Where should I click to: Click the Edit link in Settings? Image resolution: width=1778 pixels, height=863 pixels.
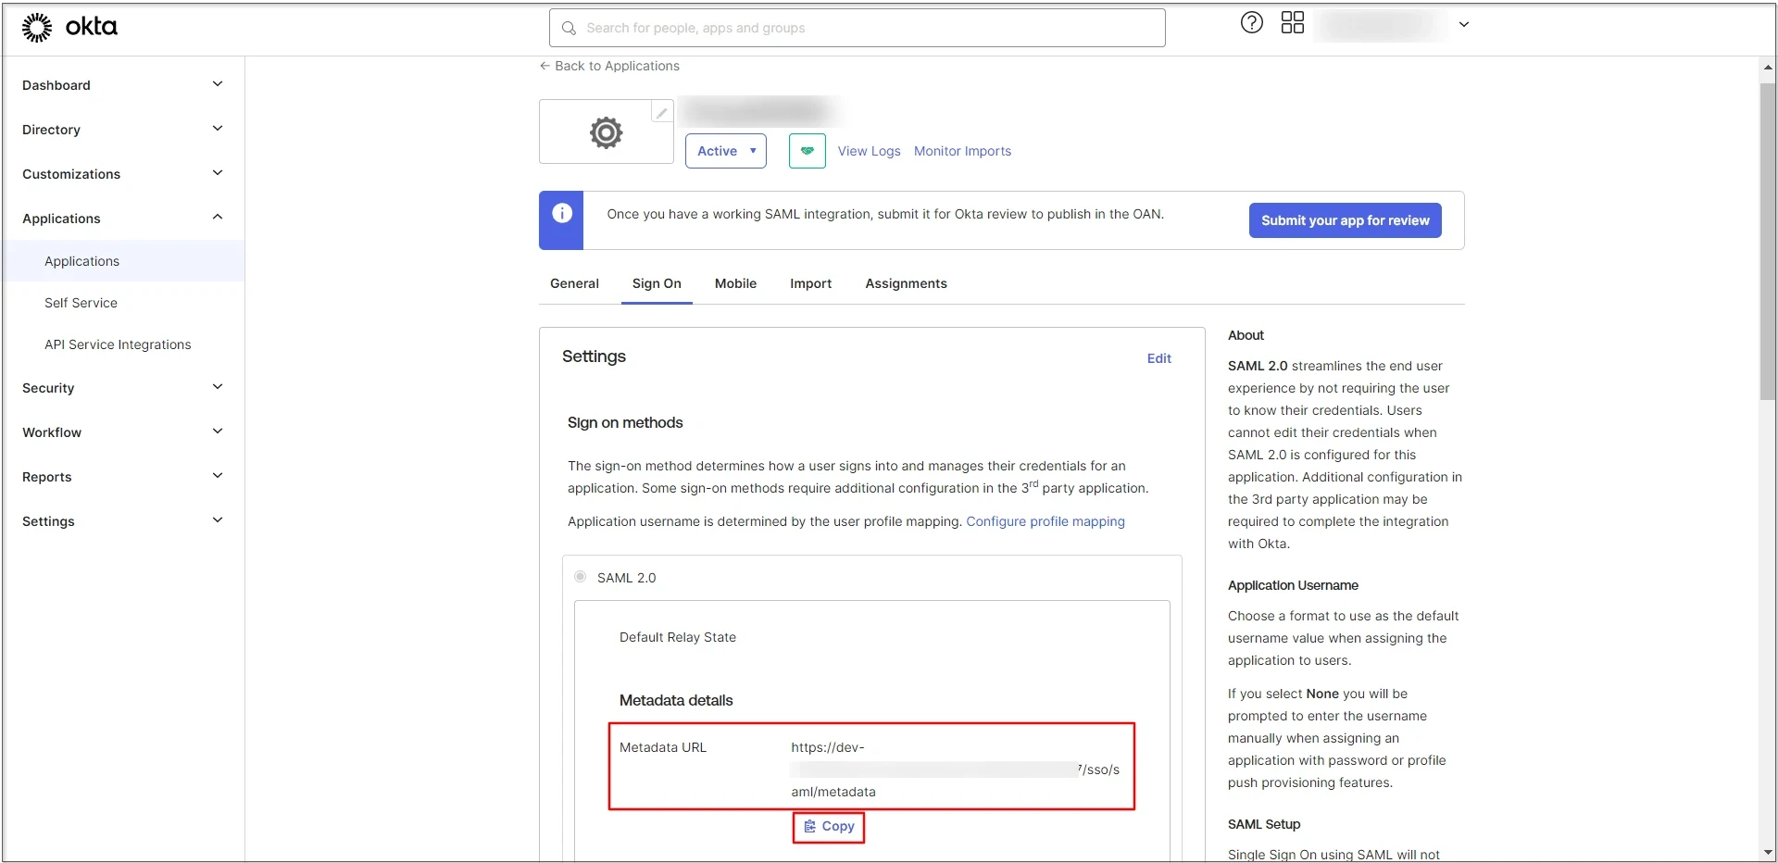click(1158, 358)
